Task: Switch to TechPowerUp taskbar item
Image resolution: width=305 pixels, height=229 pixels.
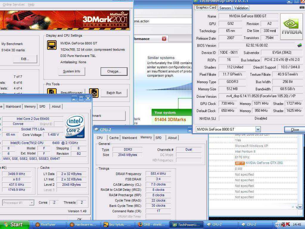Action: [186, 225]
